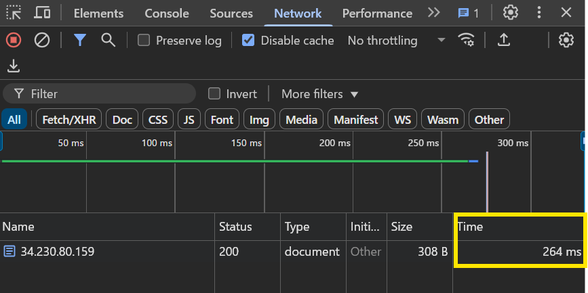
Task: Open more DevTools tabs chevron
Action: [433, 13]
